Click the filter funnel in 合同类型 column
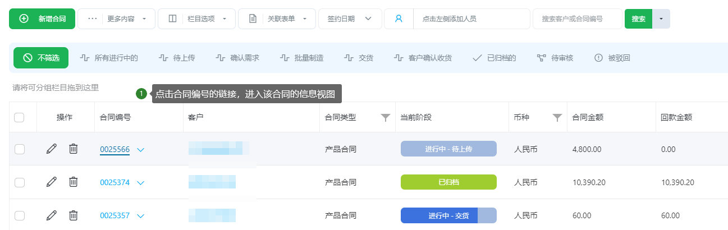Screen dimensions: 728x230 (x=385, y=118)
